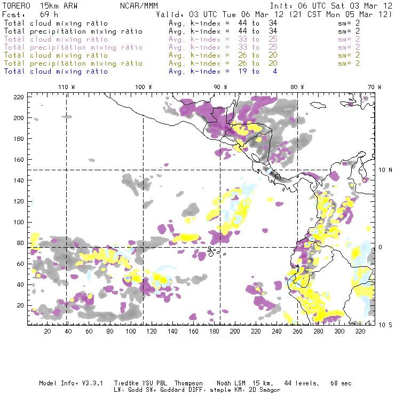Click the "10 S" latitude label
395x395 pixels.
pyautogui.click(x=385, y=325)
